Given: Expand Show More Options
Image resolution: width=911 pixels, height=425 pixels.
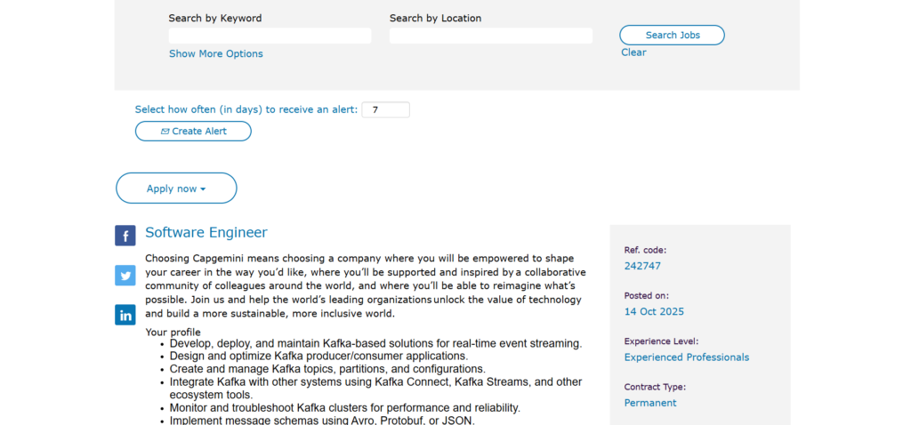Looking at the screenshot, I should [x=216, y=54].
